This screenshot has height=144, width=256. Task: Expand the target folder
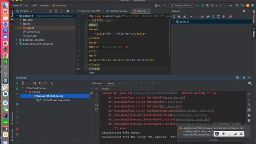(20, 28)
